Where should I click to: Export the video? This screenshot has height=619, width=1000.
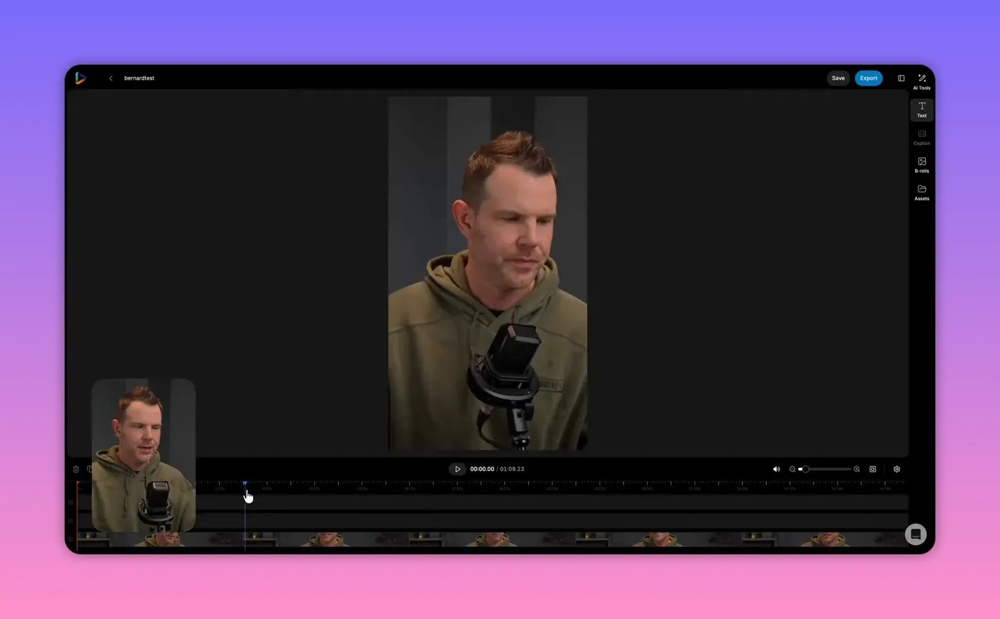869,78
